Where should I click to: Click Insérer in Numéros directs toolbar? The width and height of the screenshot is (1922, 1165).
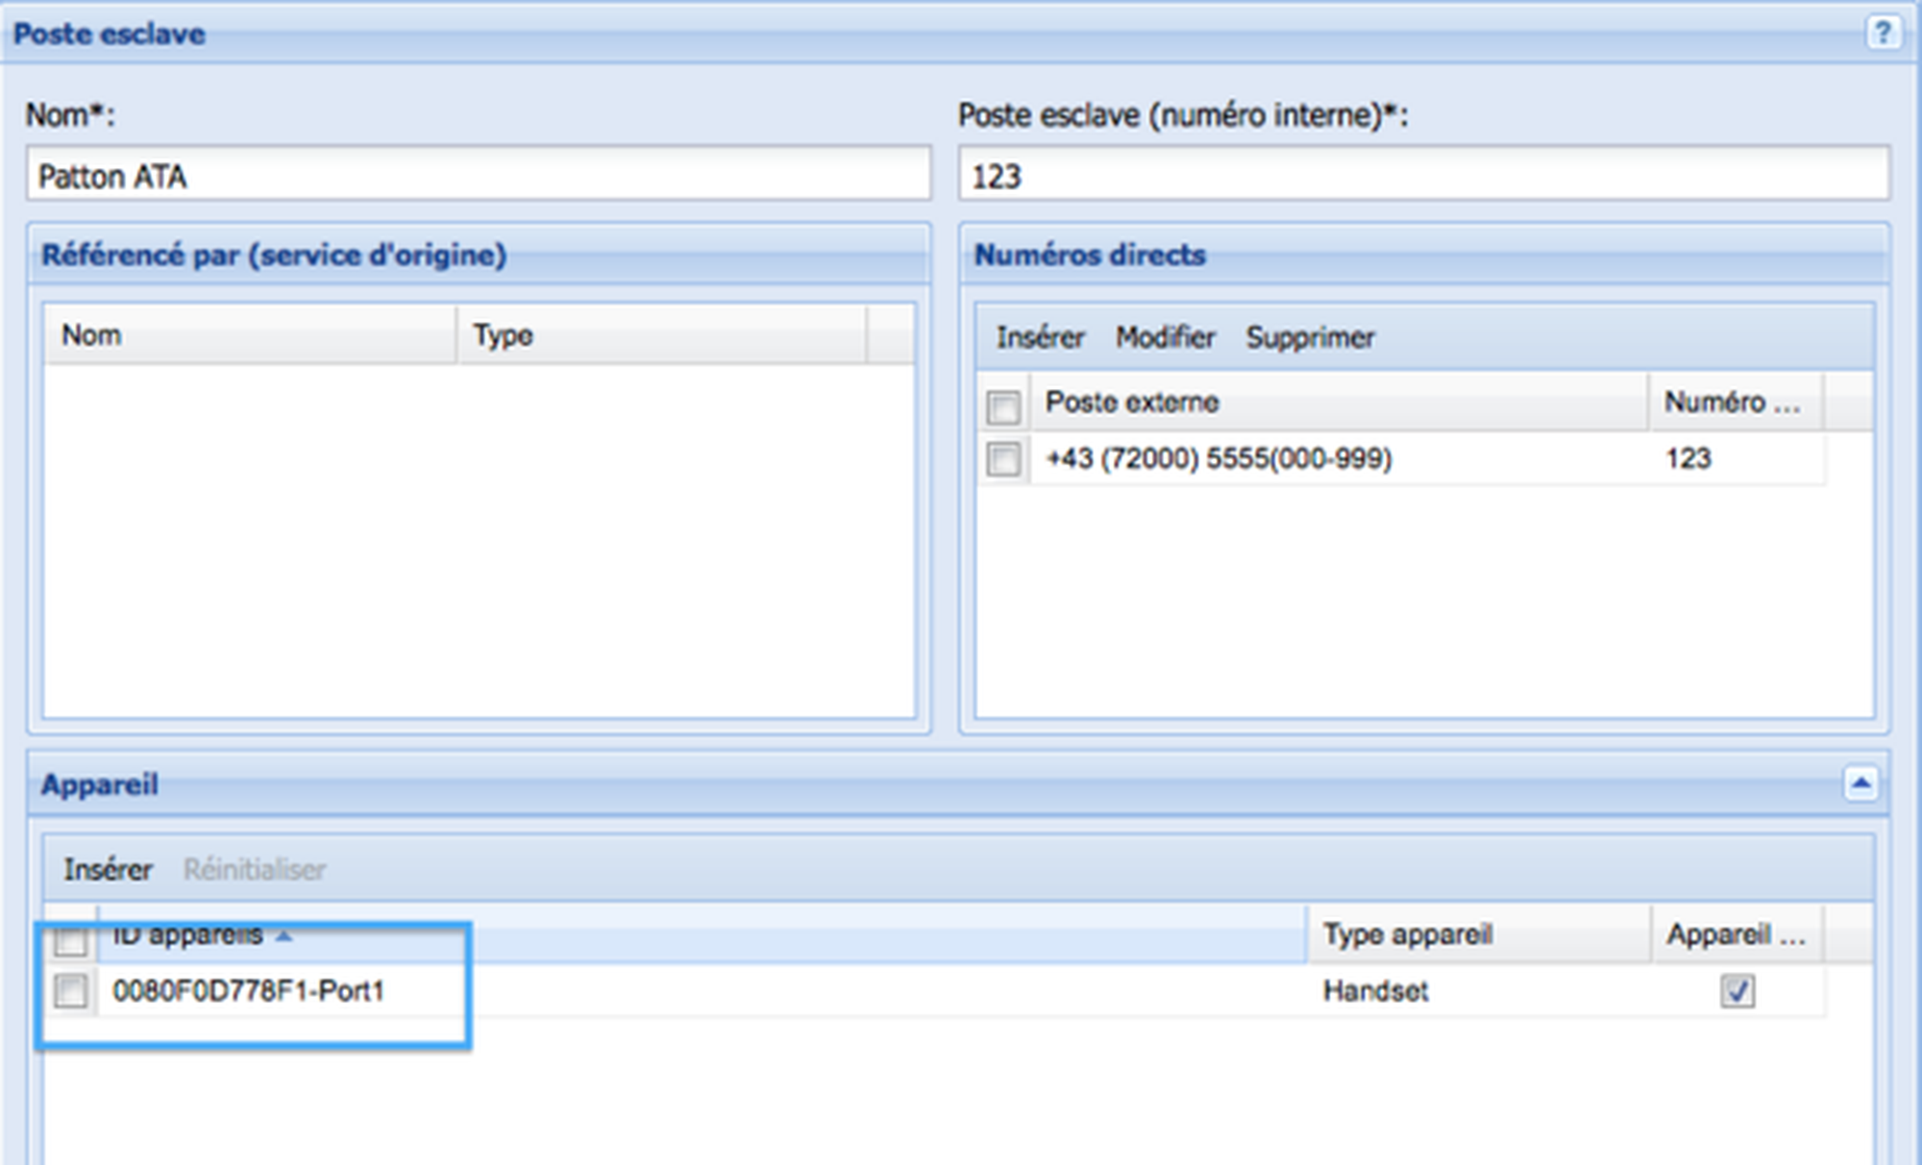pos(1040,337)
